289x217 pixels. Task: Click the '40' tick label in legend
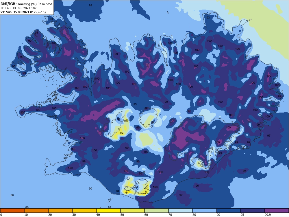point(98,215)
